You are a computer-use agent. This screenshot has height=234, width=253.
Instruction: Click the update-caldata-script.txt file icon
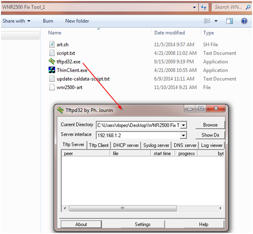click(52, 79)
